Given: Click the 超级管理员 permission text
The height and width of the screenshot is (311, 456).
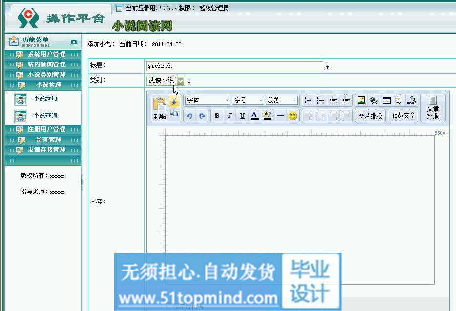Looking at the screenshot, I should point(214,8).
